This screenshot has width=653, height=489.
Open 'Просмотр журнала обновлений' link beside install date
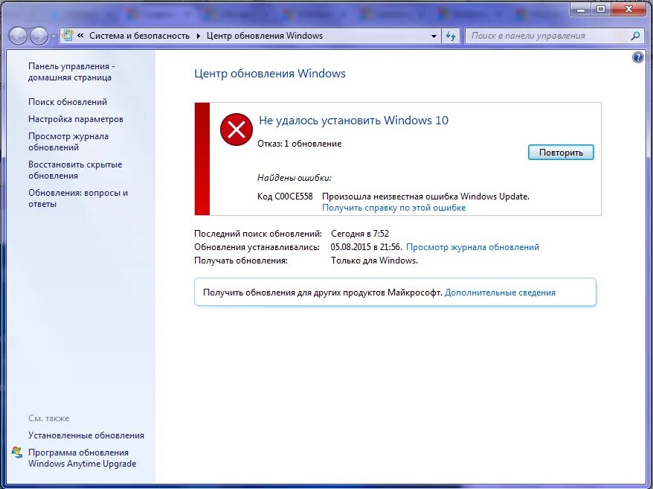coord(472,247)
